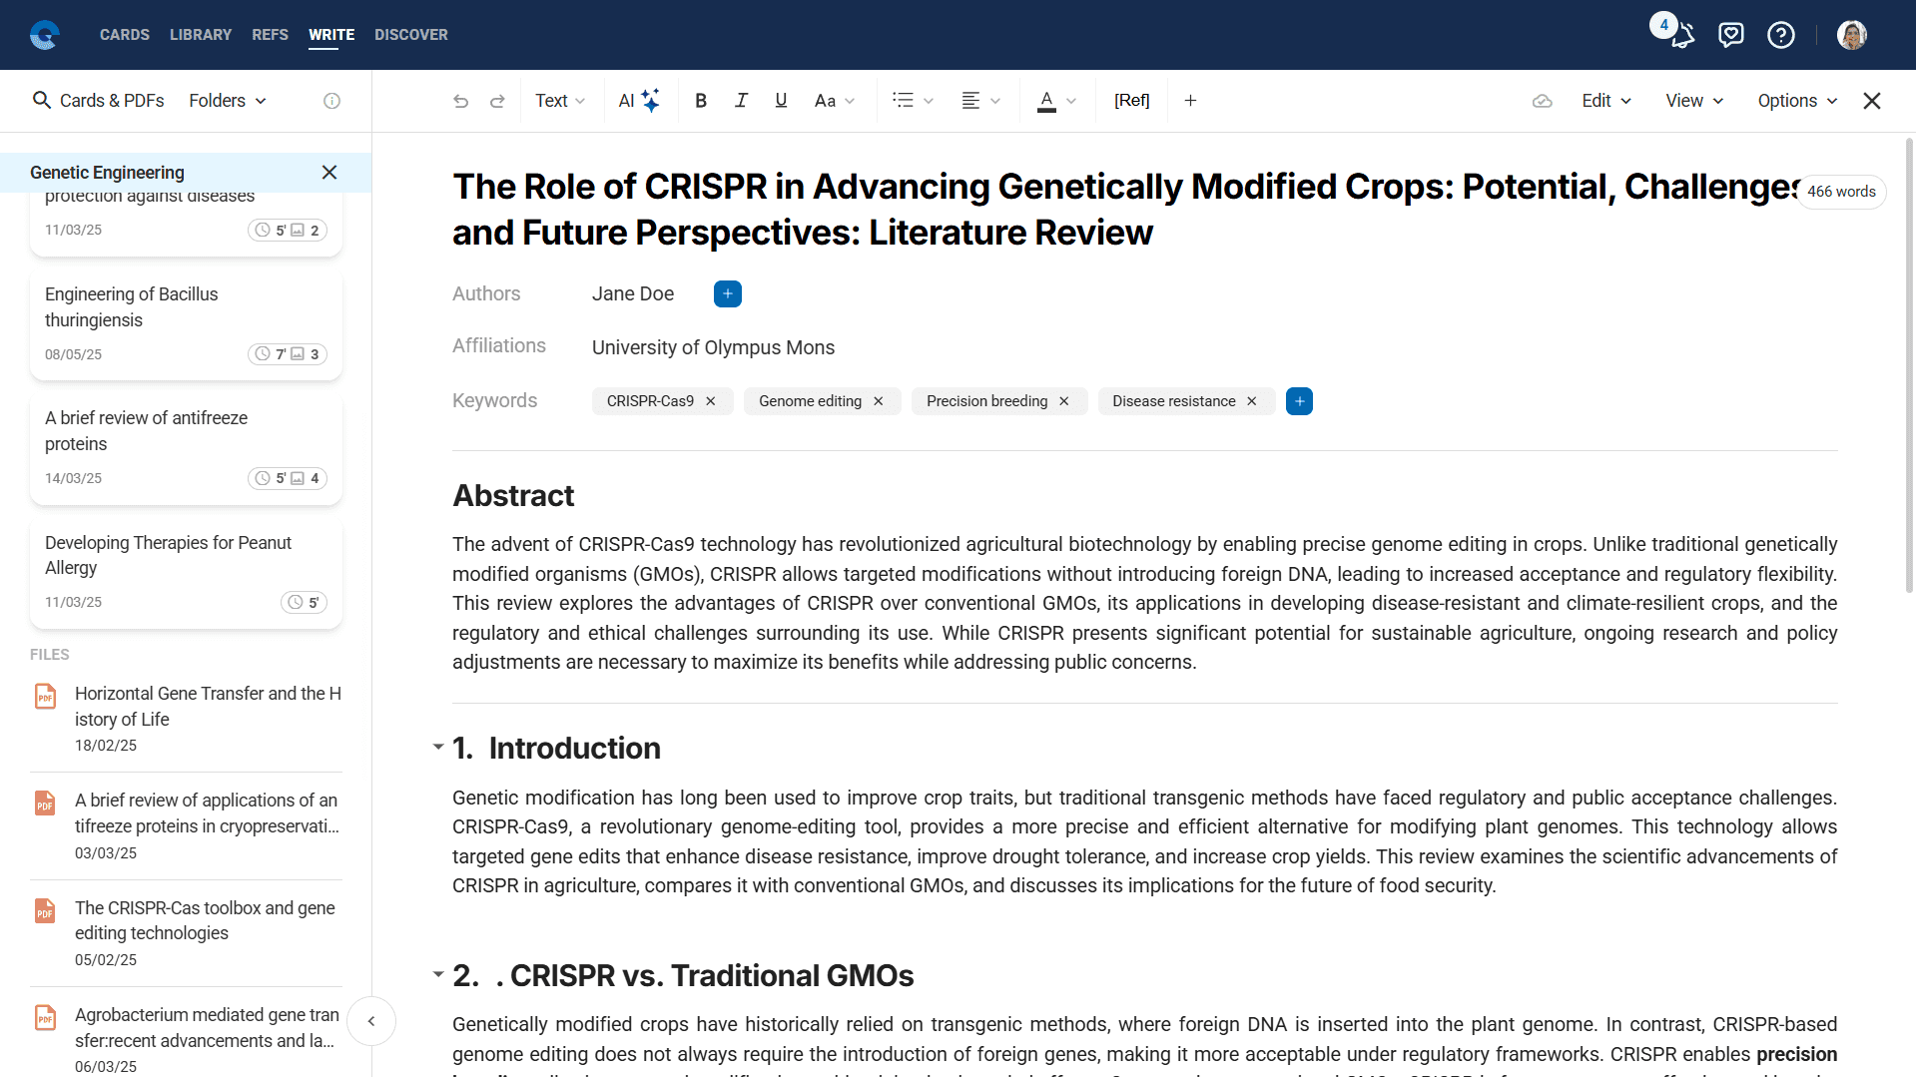This screenshot has width=1916, height=1077.
Task: Open the Text style dropdown
Action: coord(560,101)
